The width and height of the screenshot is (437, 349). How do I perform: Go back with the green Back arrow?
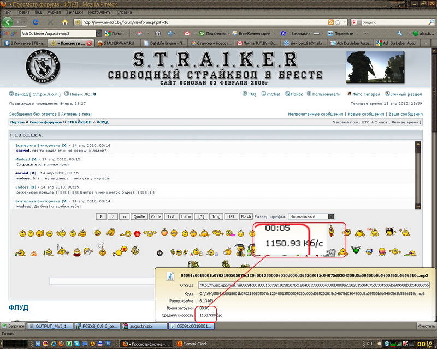8,22
